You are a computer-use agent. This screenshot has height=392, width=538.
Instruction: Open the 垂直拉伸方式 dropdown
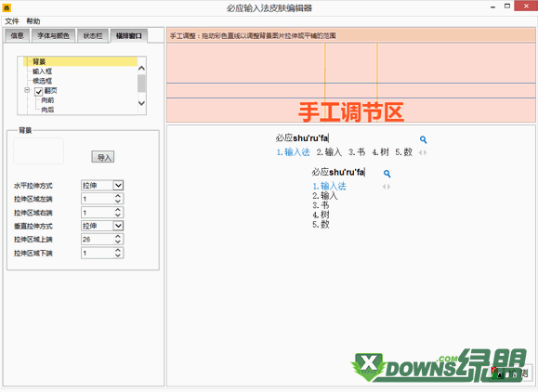pyautogui.click(x=118, y=226)
